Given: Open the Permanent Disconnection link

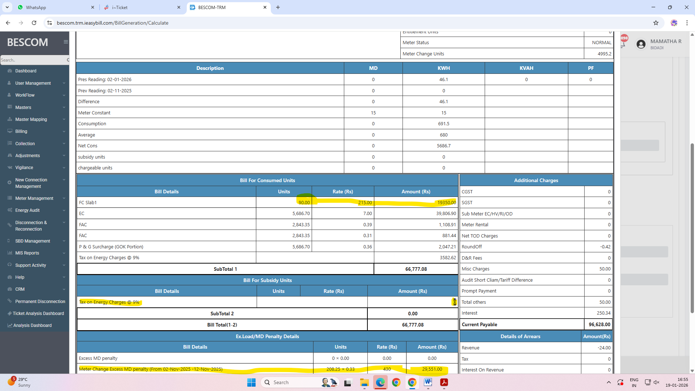Looking at the screenshot, I should tap(40, 302).
